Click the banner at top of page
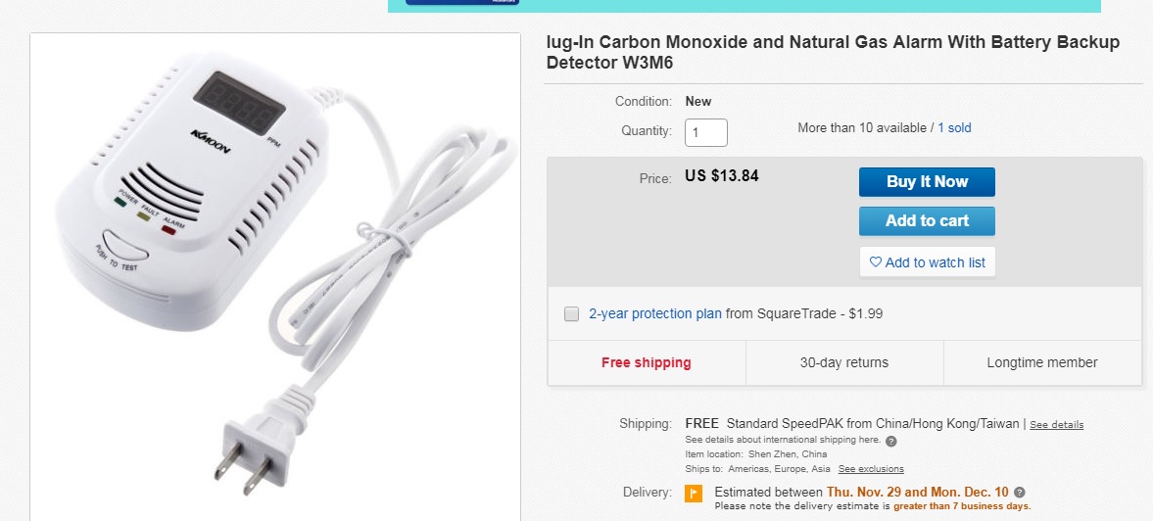 point(745,5)
